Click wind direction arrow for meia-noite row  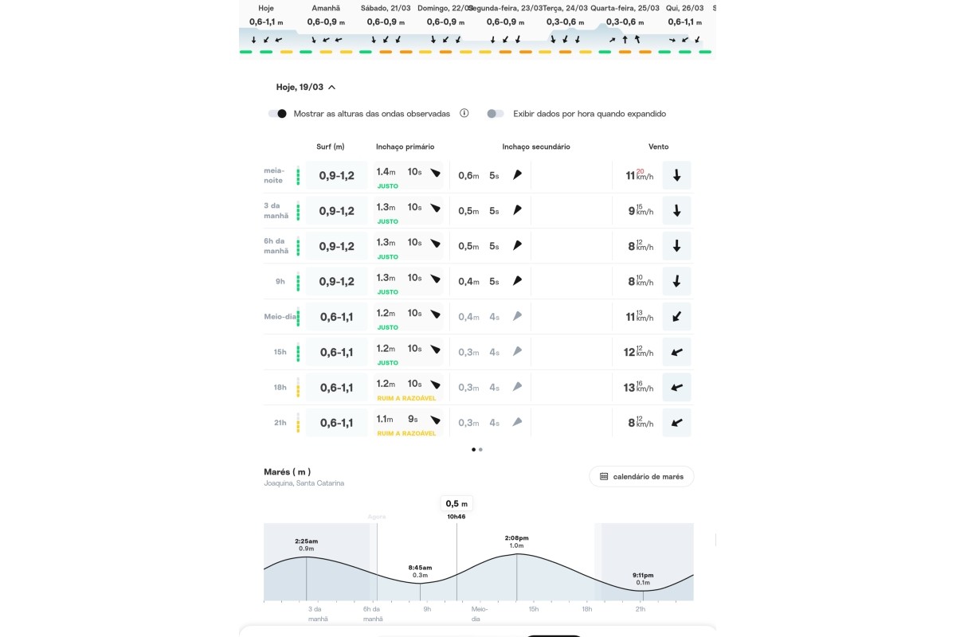click(676, 175)
